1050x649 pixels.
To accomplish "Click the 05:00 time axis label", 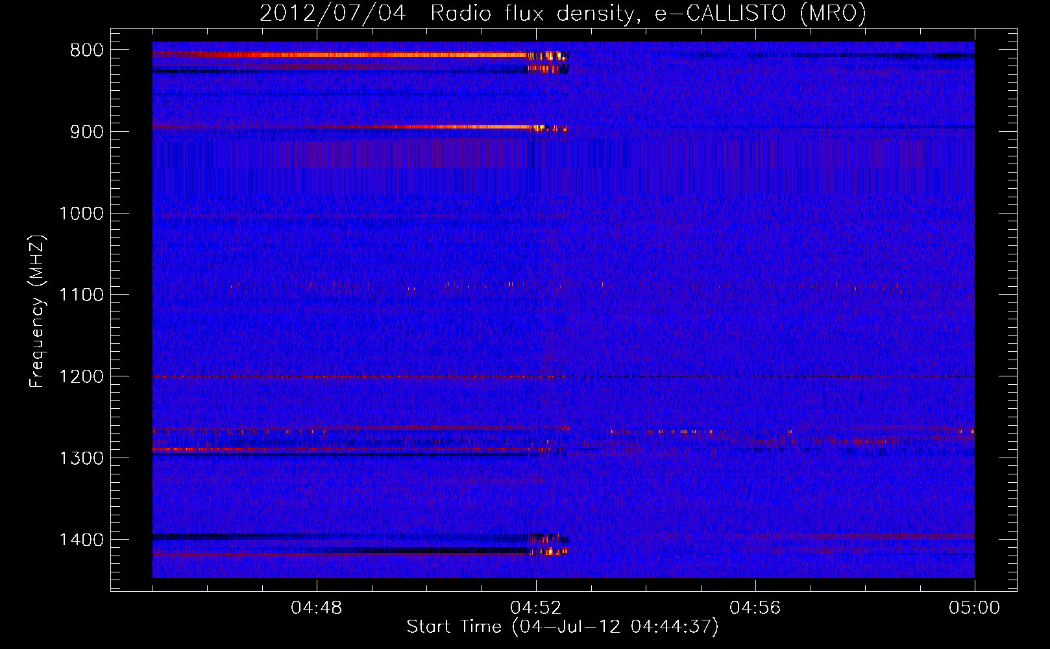I will [975, 608].
